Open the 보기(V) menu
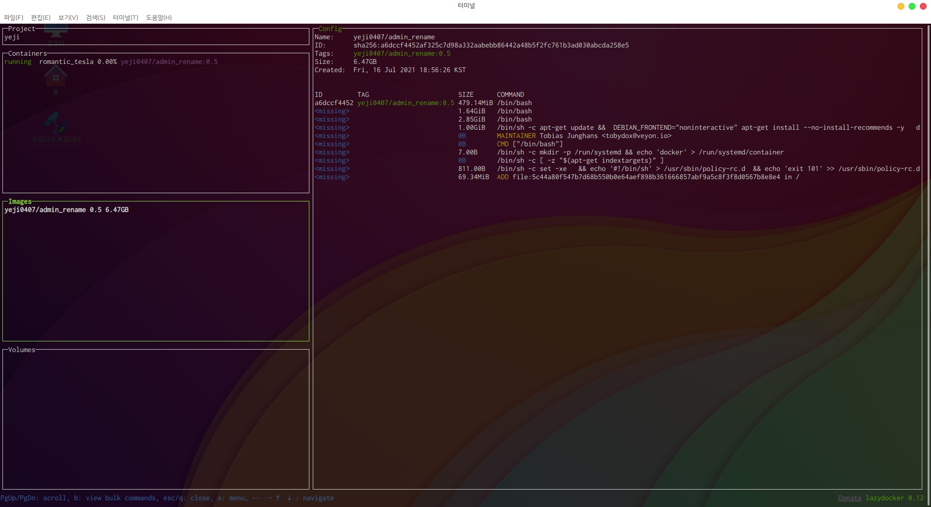This screenshot has height=507, width=931. [68, 17]
